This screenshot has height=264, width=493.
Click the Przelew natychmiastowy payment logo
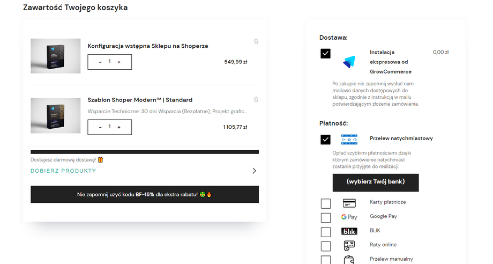tap(349, 140)
